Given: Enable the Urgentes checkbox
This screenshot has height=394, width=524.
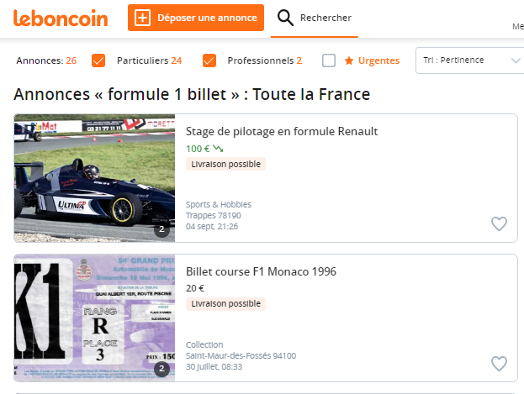Looking at the screenshot, I should [x=329, y=60].
